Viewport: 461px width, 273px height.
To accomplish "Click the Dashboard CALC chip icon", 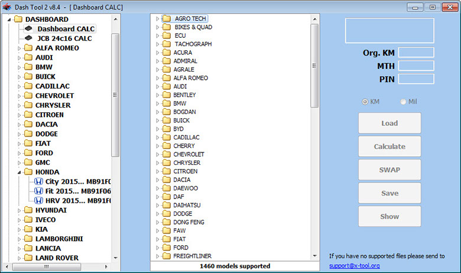I will (x=28, y=29).
